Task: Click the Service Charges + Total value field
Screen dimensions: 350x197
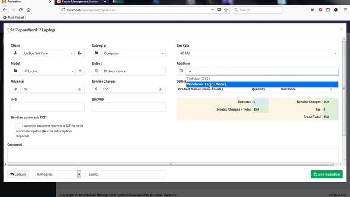Action: 260,109
